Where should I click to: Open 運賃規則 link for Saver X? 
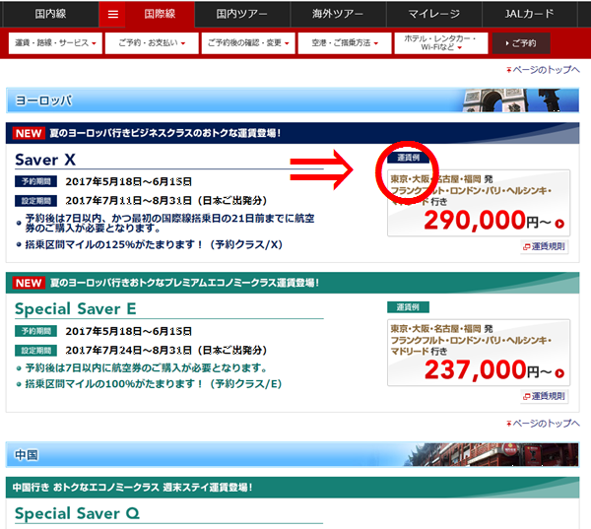pos(545,246)
